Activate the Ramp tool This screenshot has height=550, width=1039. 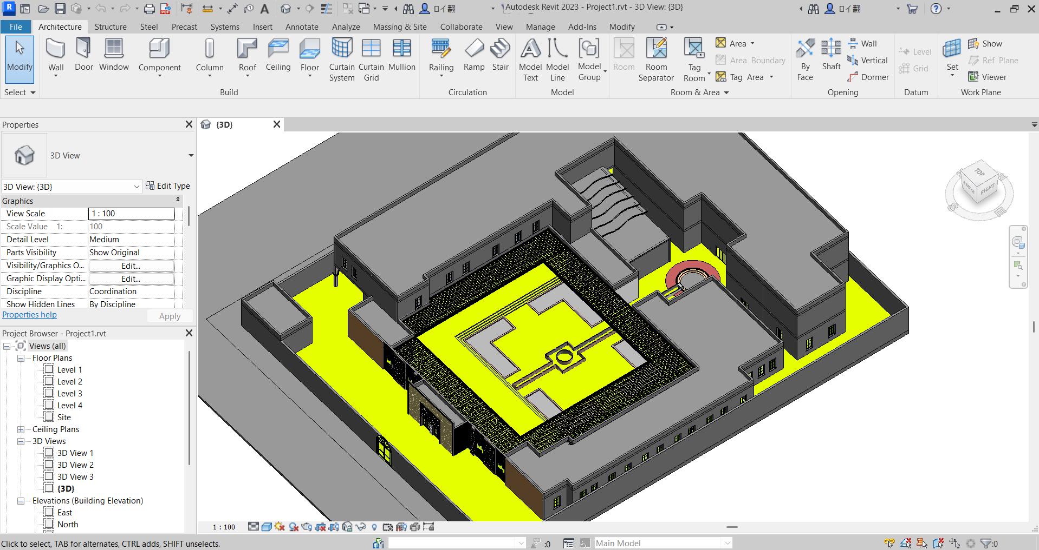coord(474,55)
